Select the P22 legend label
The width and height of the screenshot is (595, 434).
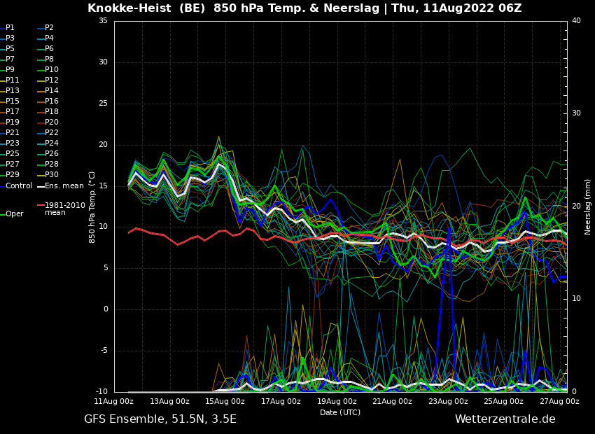(x=51, y=133)
